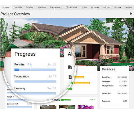134x113 pixels.
Task: Open the first photo thumbnail
Action: (x=48, y=107)
